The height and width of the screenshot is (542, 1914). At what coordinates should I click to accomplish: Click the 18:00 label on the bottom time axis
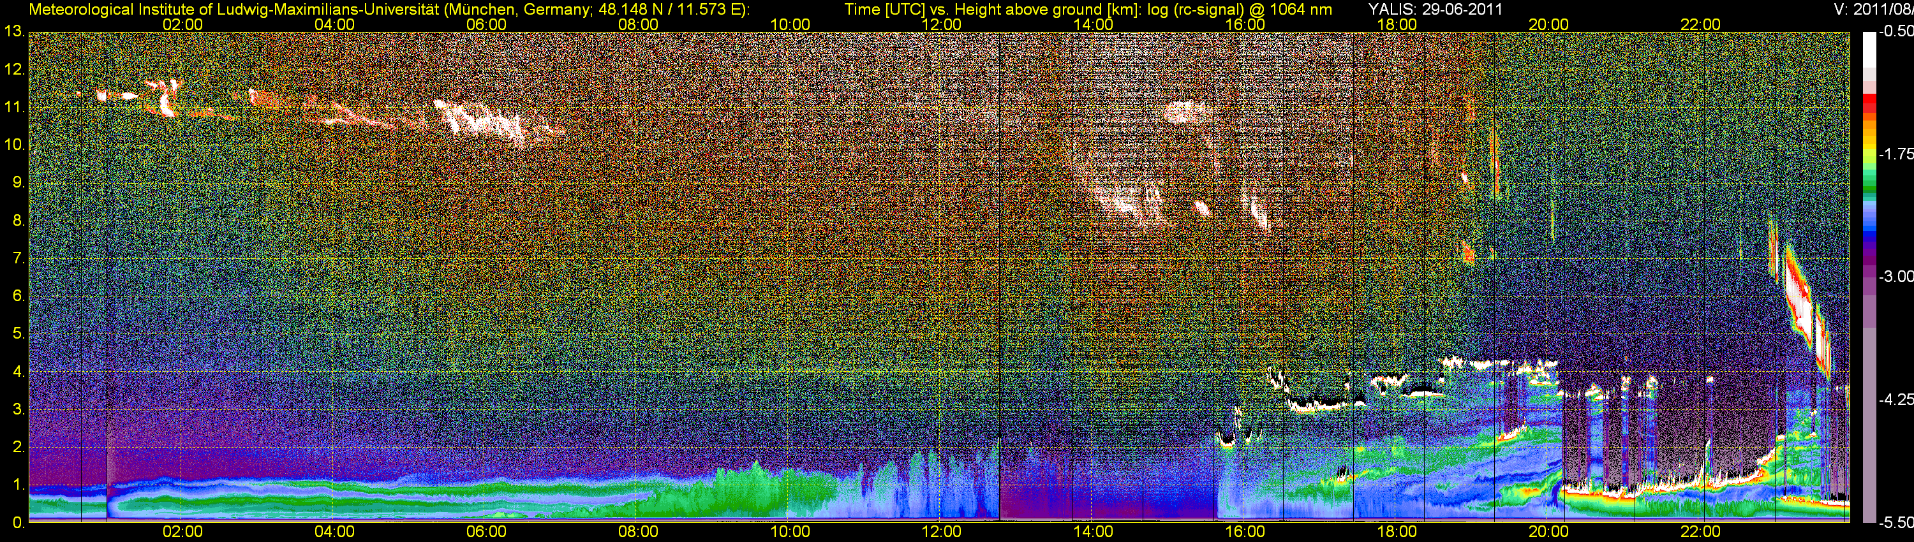tap(1397, 532)
